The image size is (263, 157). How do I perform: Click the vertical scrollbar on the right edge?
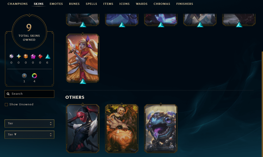262,101
